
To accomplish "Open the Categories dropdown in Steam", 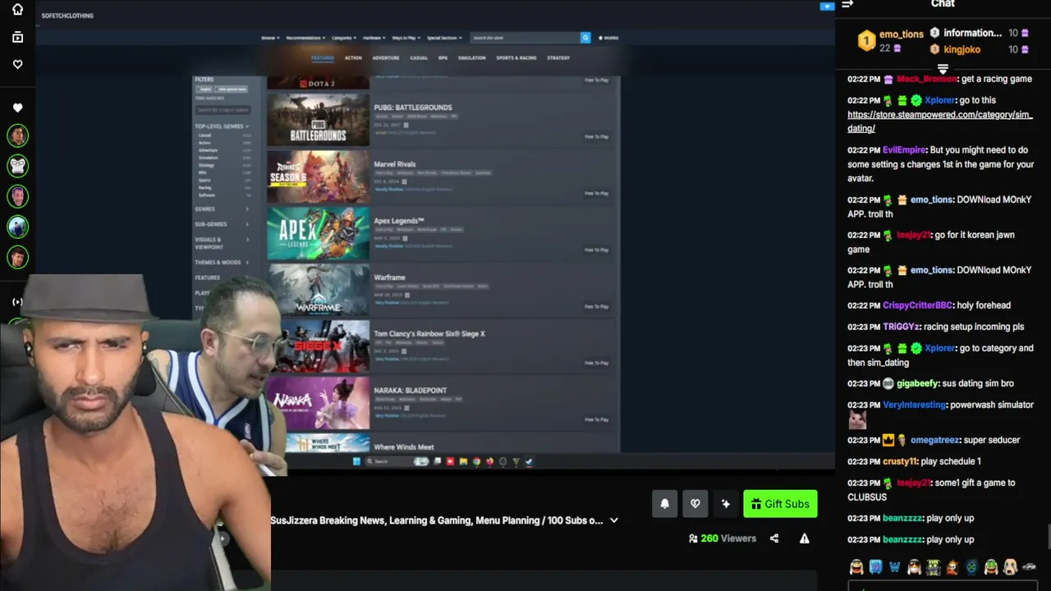I will point(344,38).
